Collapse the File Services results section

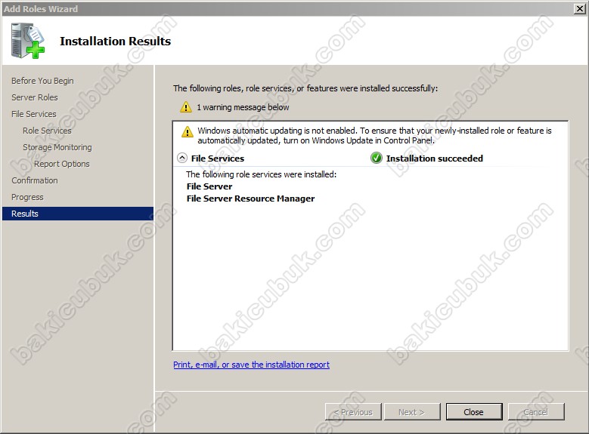tap(181, 158)
